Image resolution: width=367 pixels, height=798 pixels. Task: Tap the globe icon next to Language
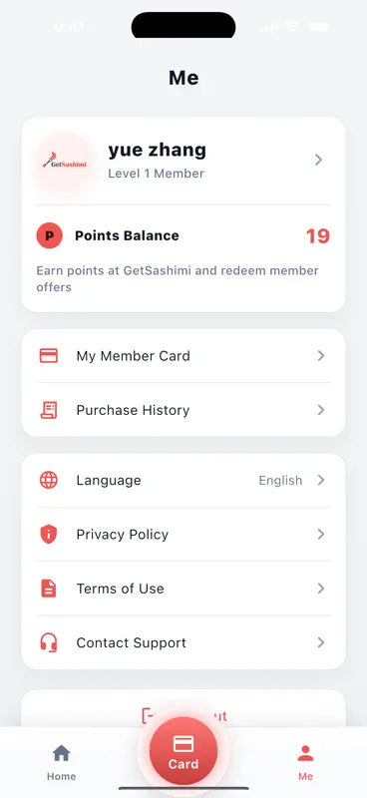(49, 480)
